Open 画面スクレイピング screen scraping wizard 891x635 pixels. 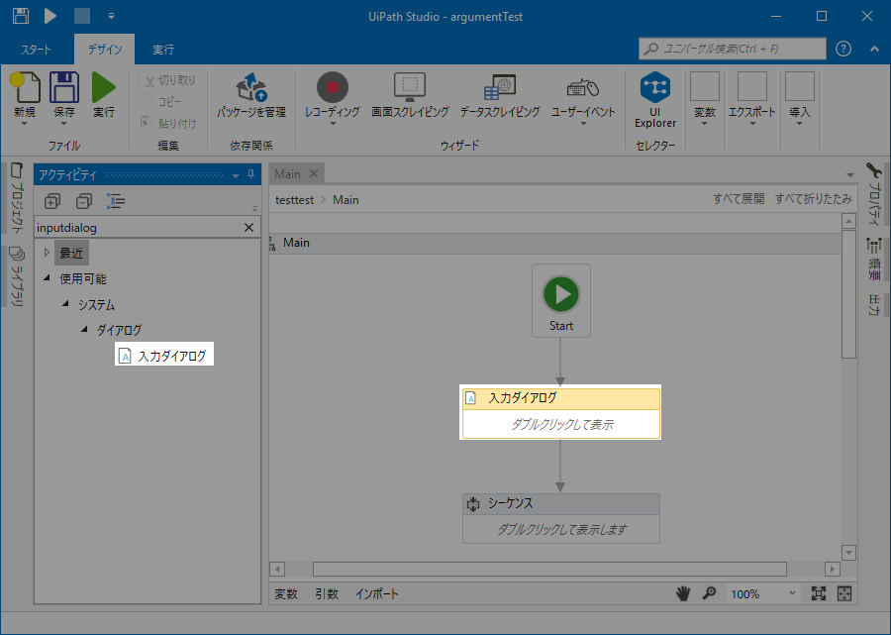coord(410,94)
